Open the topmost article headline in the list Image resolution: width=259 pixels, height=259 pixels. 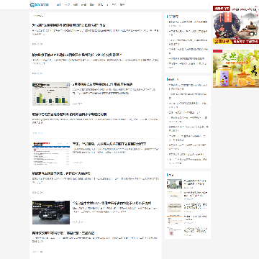click(x=68, y=25)
